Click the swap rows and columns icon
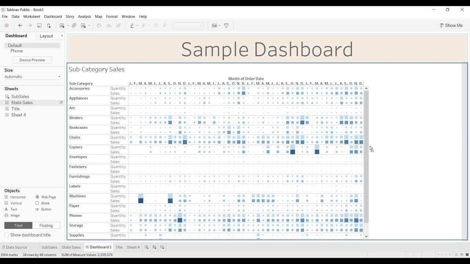Viewport: 470px width, 264px height. point(99,25)
